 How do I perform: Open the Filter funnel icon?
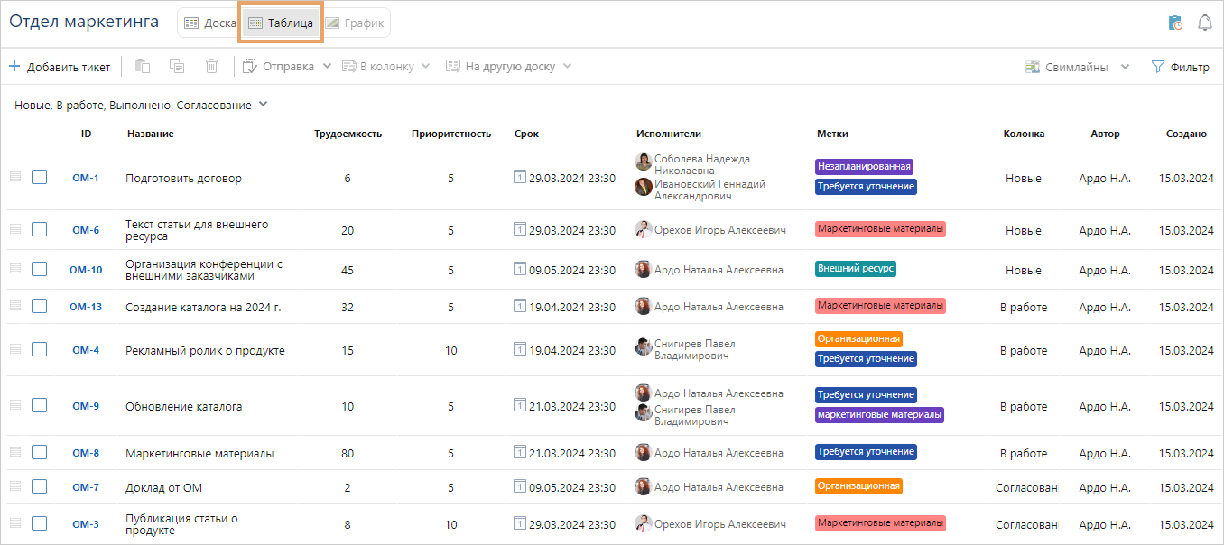[1158, 67]
